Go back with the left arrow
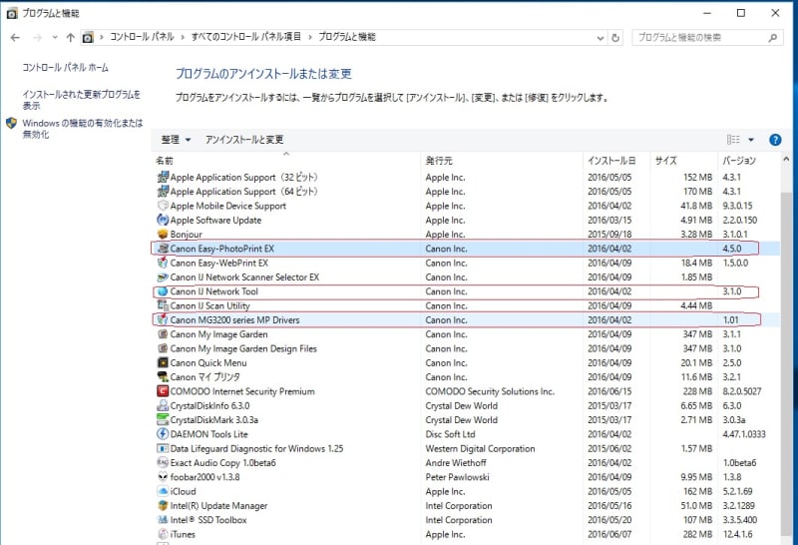Screen dimensions: 798x545 (15, 37)
